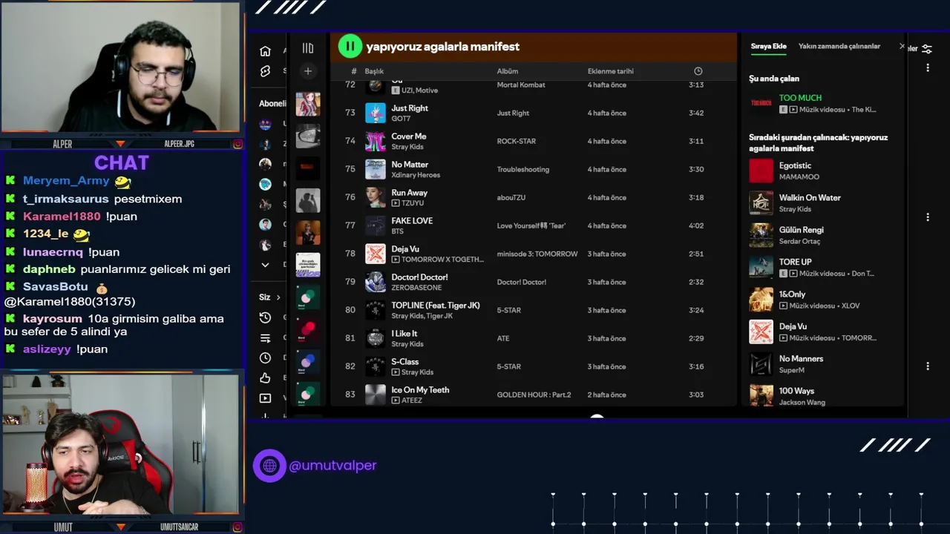Click the video icon beside ATEEZ
The width and height of the screenshot is (950, 534).
(396, 400)
